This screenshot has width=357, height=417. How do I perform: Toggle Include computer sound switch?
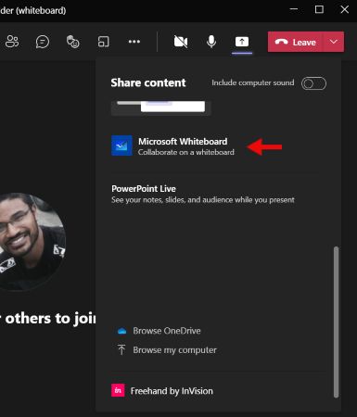click(313, 83)
